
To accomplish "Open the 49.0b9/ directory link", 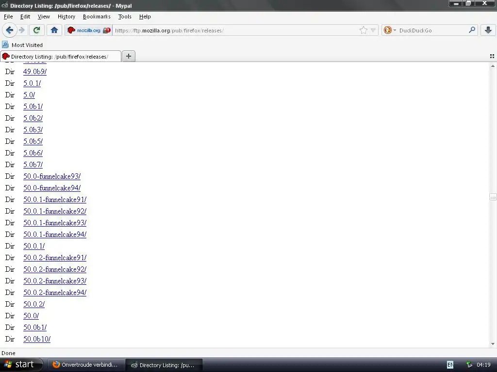I will pyautogui.click(x=35, y=72).
